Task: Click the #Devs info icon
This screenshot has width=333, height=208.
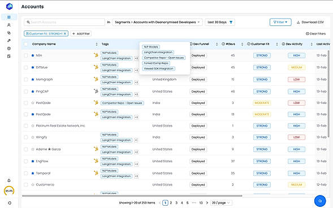Action: [223, 44]
